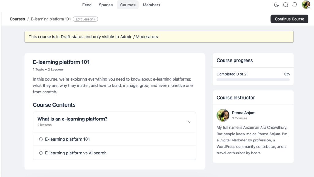Click the Draft status notice banner
The height and width of the screenshot is (177, 314).
pos(159,36)
